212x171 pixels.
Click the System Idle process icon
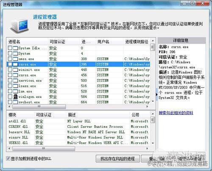coord(15,48)
